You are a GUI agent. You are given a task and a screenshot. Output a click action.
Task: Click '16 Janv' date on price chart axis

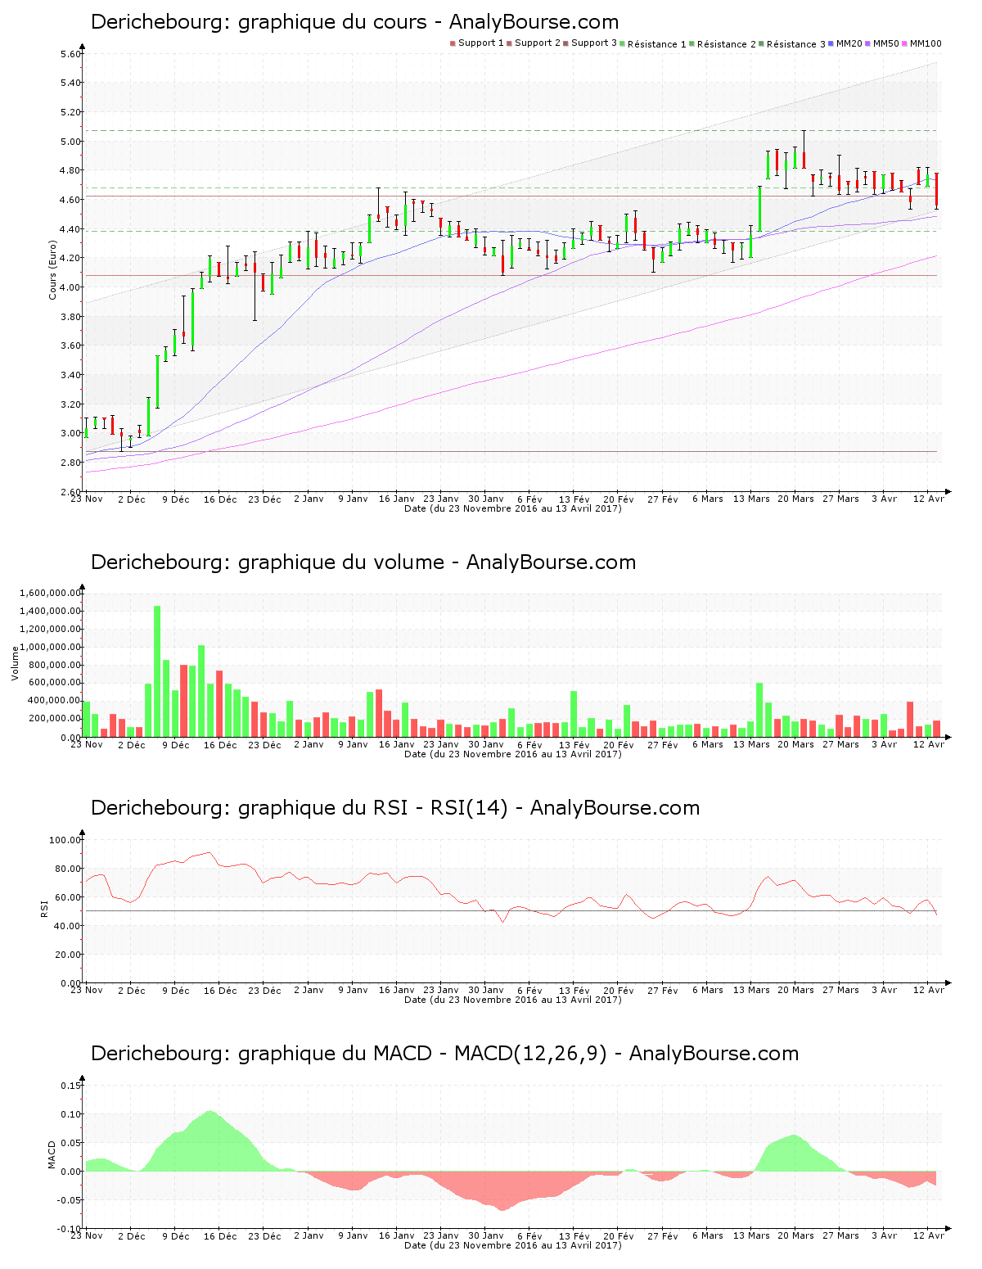click(x=397, y=499)
